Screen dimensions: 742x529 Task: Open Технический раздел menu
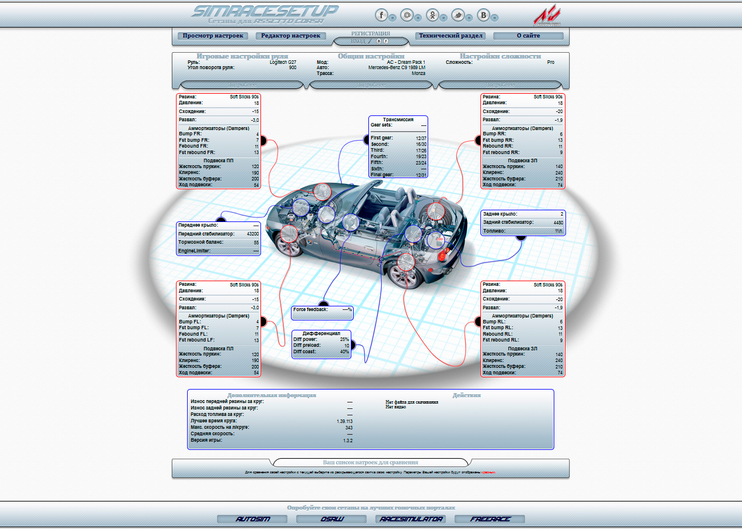(450, 36)
